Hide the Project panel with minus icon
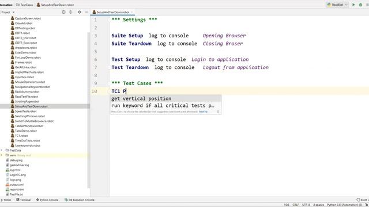The image size is (369, 207). point(86,12)
